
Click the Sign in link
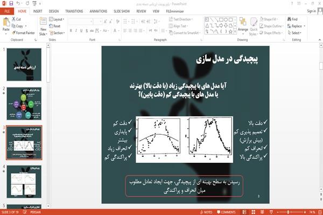click(311, 11)
